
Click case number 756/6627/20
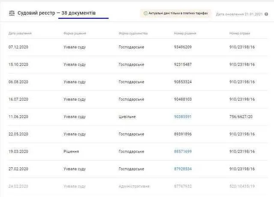click(241, 117)
